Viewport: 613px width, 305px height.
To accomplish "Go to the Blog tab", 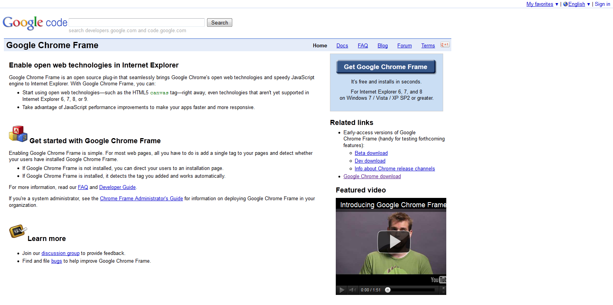I will (383, 45).
